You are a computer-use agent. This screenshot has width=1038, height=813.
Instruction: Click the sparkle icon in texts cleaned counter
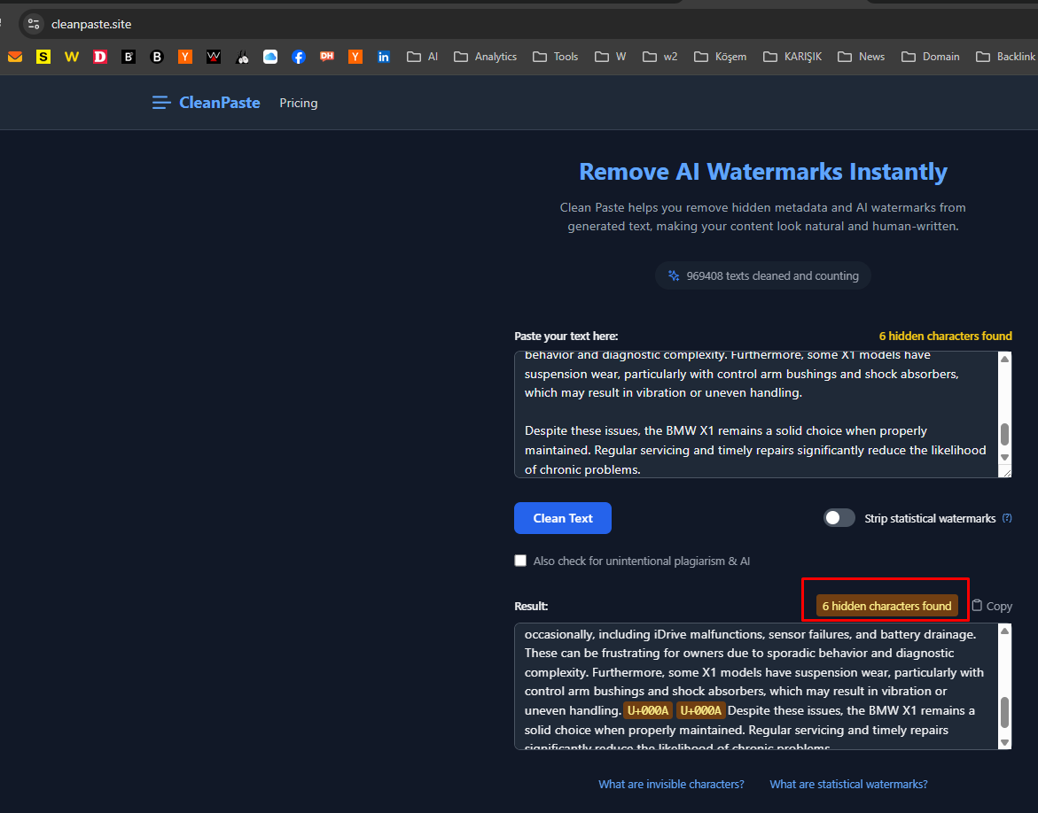click(674, 275)
